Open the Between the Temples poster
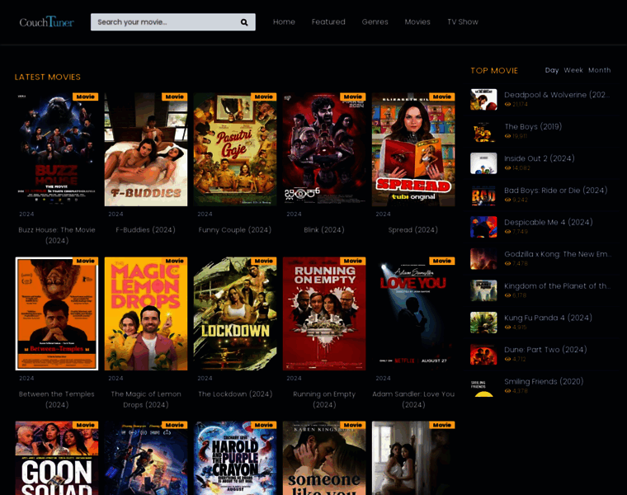This screenshot has height=495, width=627. coord(57,313)
